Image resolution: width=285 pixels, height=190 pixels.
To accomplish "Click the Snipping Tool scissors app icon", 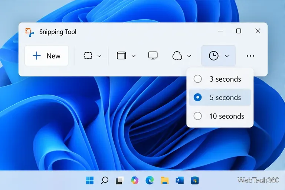I will [x=30, y=32].
